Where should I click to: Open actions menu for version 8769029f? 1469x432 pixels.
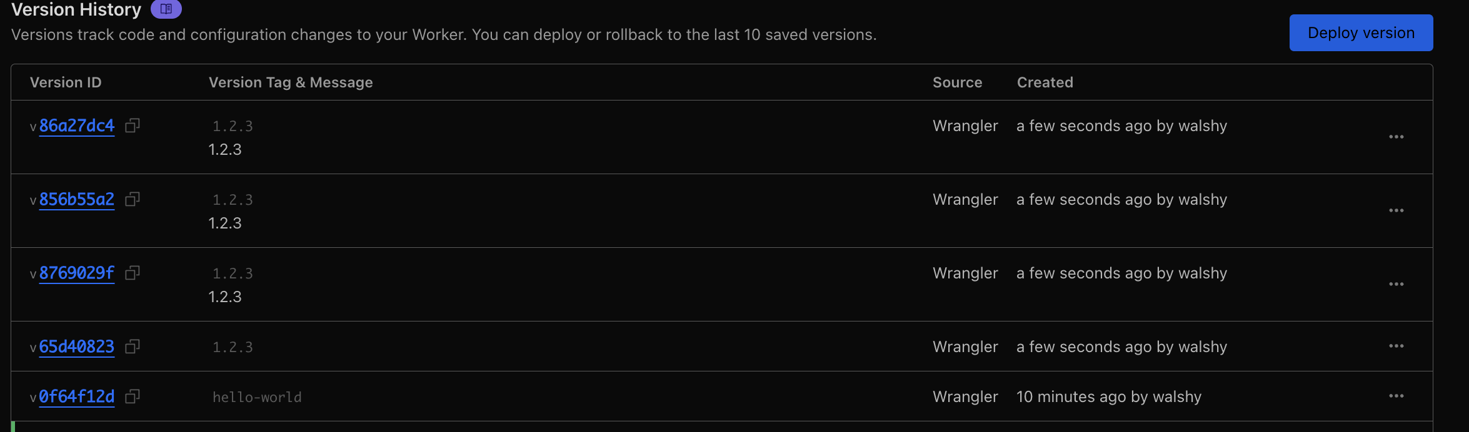click(1396, 285)
